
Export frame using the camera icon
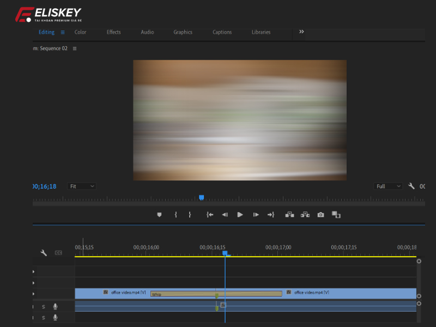tap(321, 214)
